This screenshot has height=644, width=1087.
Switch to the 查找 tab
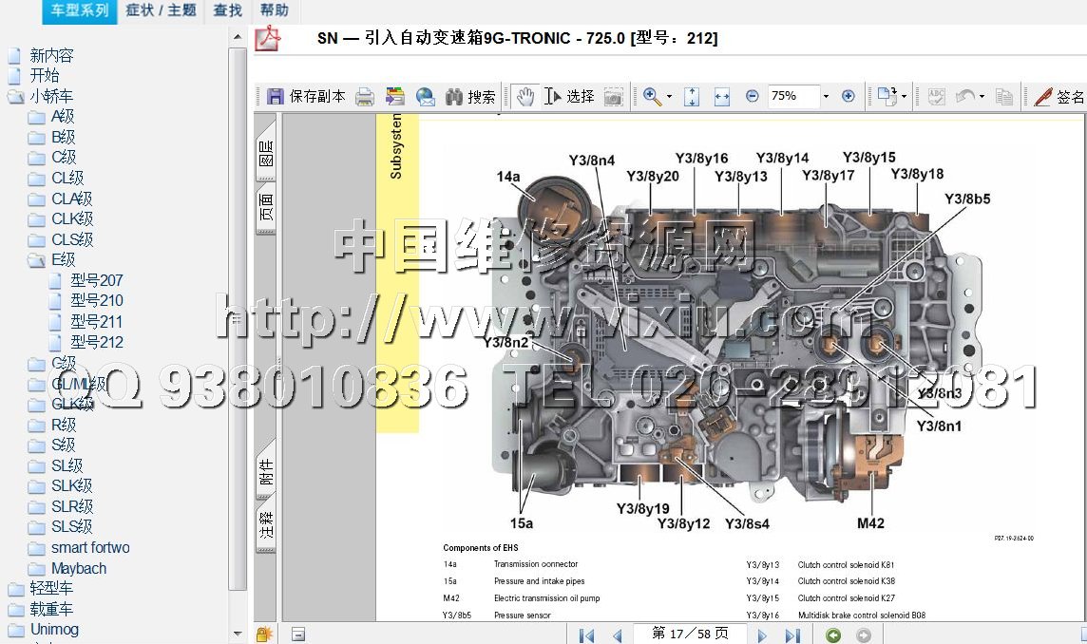[x=227, y=10]
